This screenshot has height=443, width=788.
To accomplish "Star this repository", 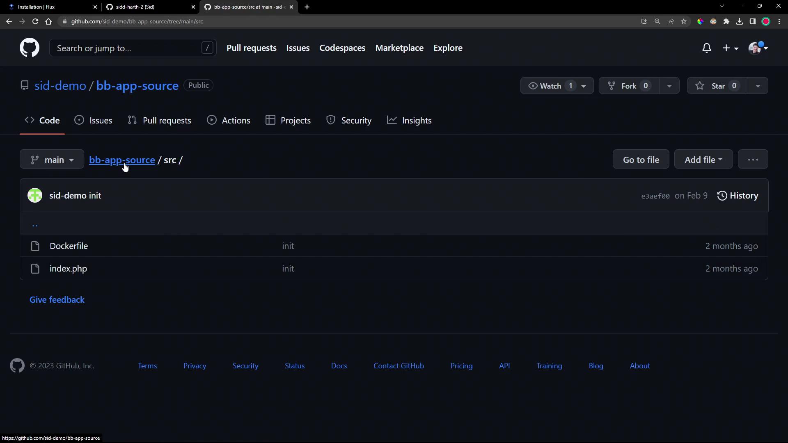I will (717, 86).
